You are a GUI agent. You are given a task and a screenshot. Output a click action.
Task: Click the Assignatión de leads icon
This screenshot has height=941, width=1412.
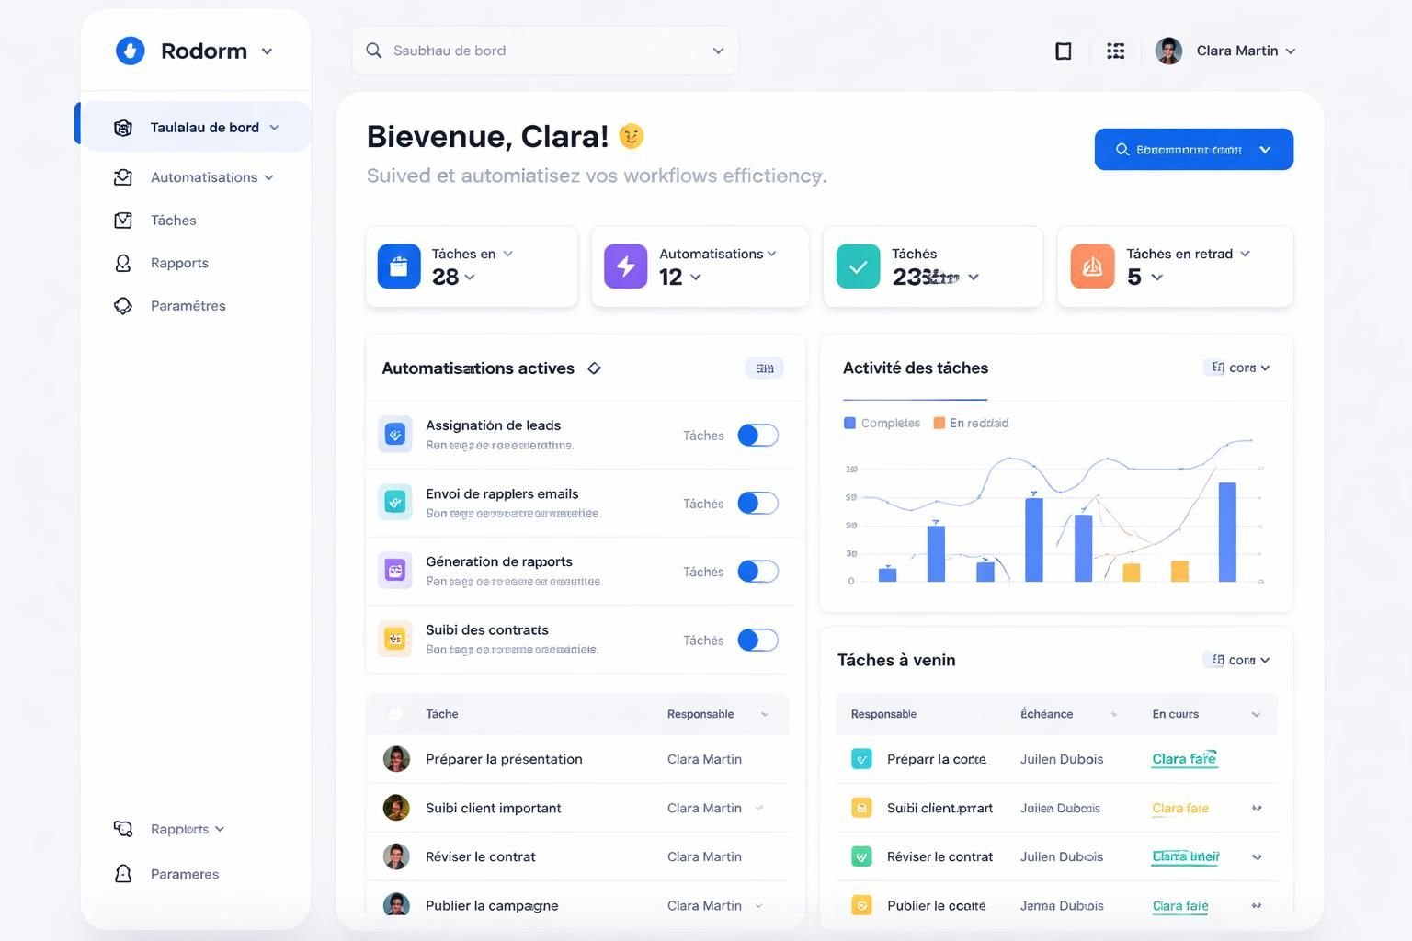pos(395,435)
